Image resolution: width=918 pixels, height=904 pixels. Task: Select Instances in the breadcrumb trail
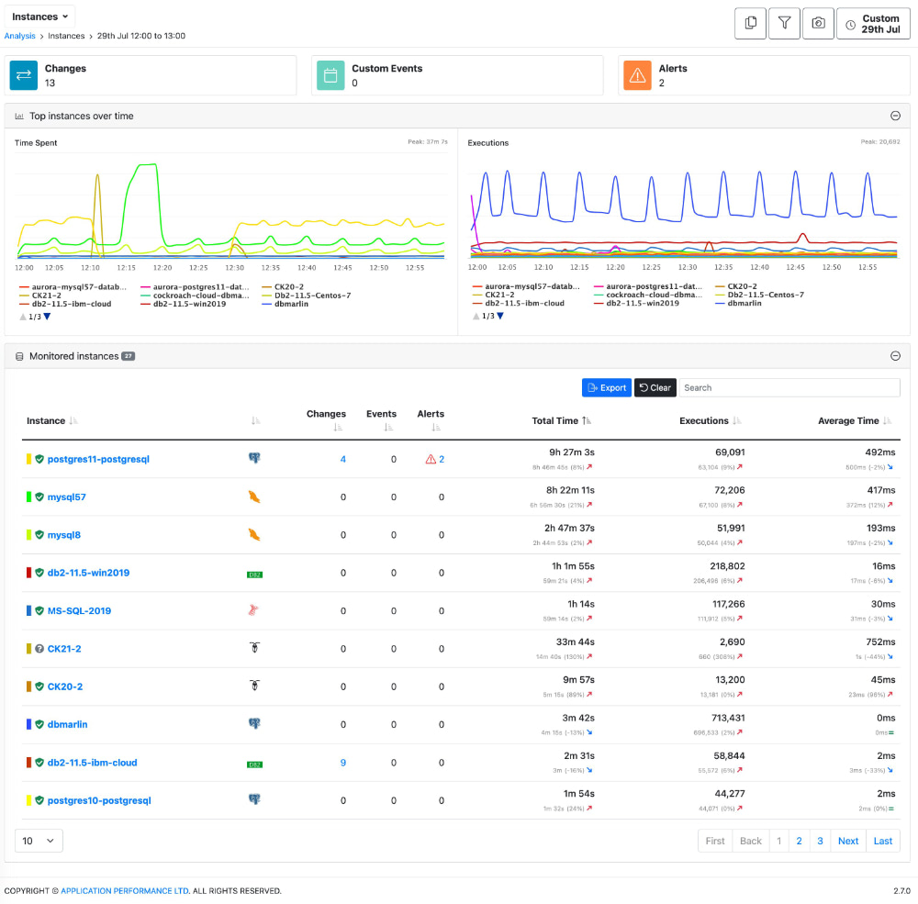tap(64, 36)
